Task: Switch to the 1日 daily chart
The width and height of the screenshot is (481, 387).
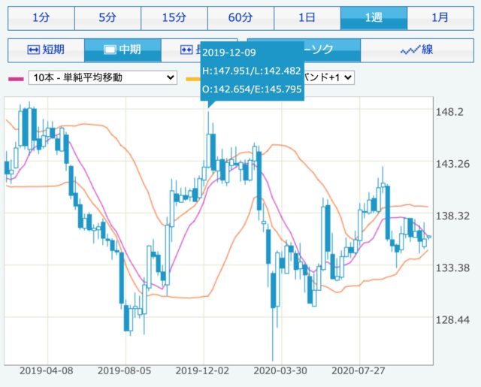Action: point(307,17)
